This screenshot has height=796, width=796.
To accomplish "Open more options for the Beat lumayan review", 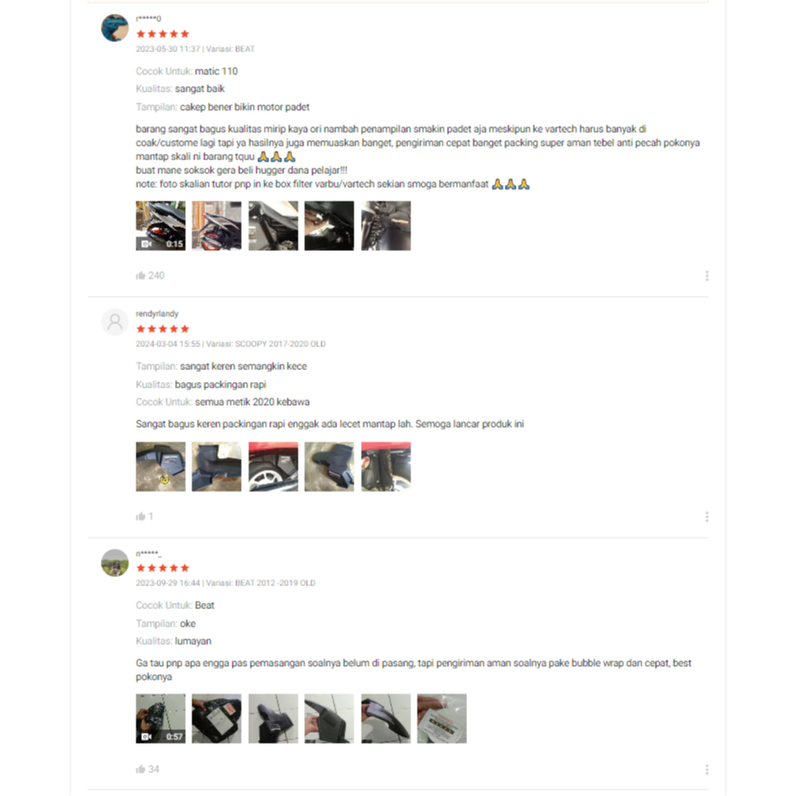I will [706, 769].
